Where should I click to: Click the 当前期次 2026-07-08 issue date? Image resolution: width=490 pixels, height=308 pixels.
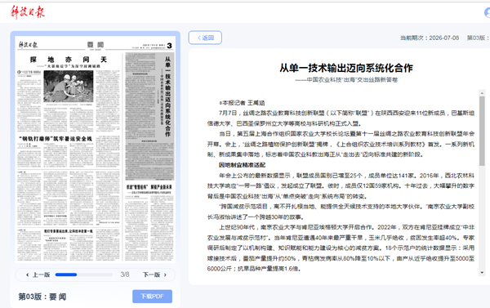[x=430, y=38]
